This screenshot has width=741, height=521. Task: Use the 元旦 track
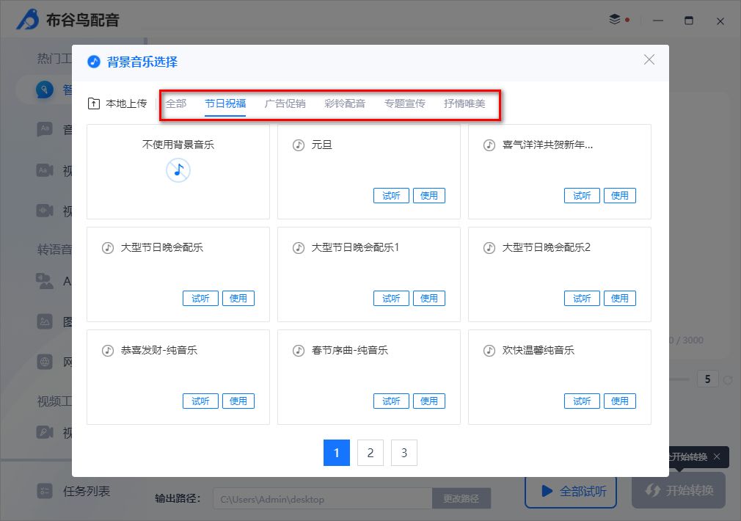coord(429,196)
